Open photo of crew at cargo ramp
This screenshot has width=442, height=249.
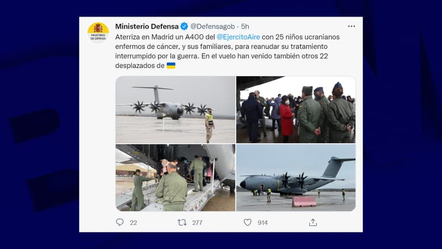[175, 178]
